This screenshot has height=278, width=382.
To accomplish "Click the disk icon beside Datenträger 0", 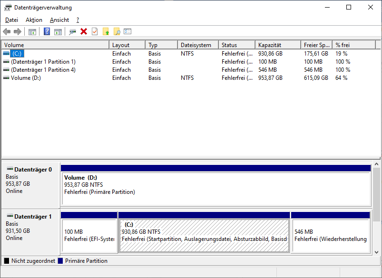I will tap(10, 168).
